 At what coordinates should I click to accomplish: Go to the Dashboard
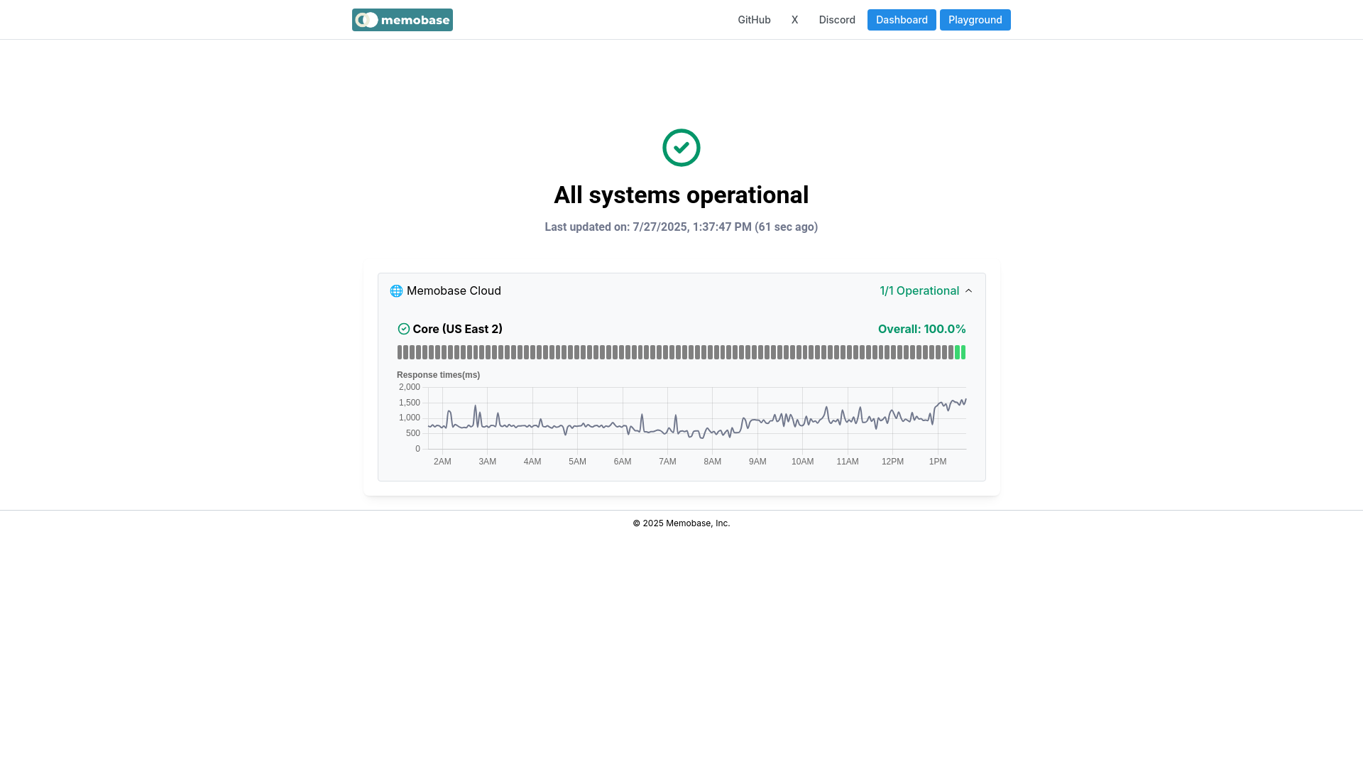(902, 20)
